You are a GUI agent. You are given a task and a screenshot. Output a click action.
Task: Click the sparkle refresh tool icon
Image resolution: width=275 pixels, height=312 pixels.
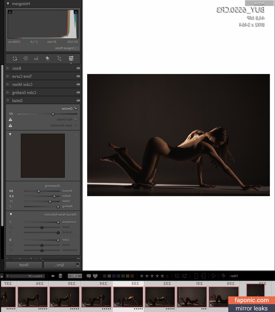point(15,58)
